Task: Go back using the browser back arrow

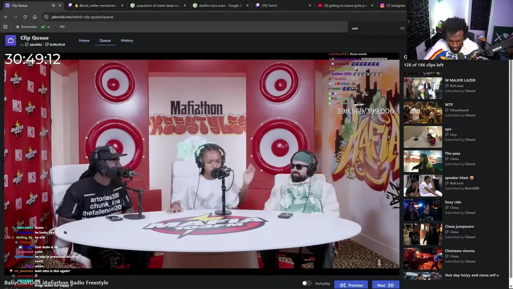Action: point(6,17)
